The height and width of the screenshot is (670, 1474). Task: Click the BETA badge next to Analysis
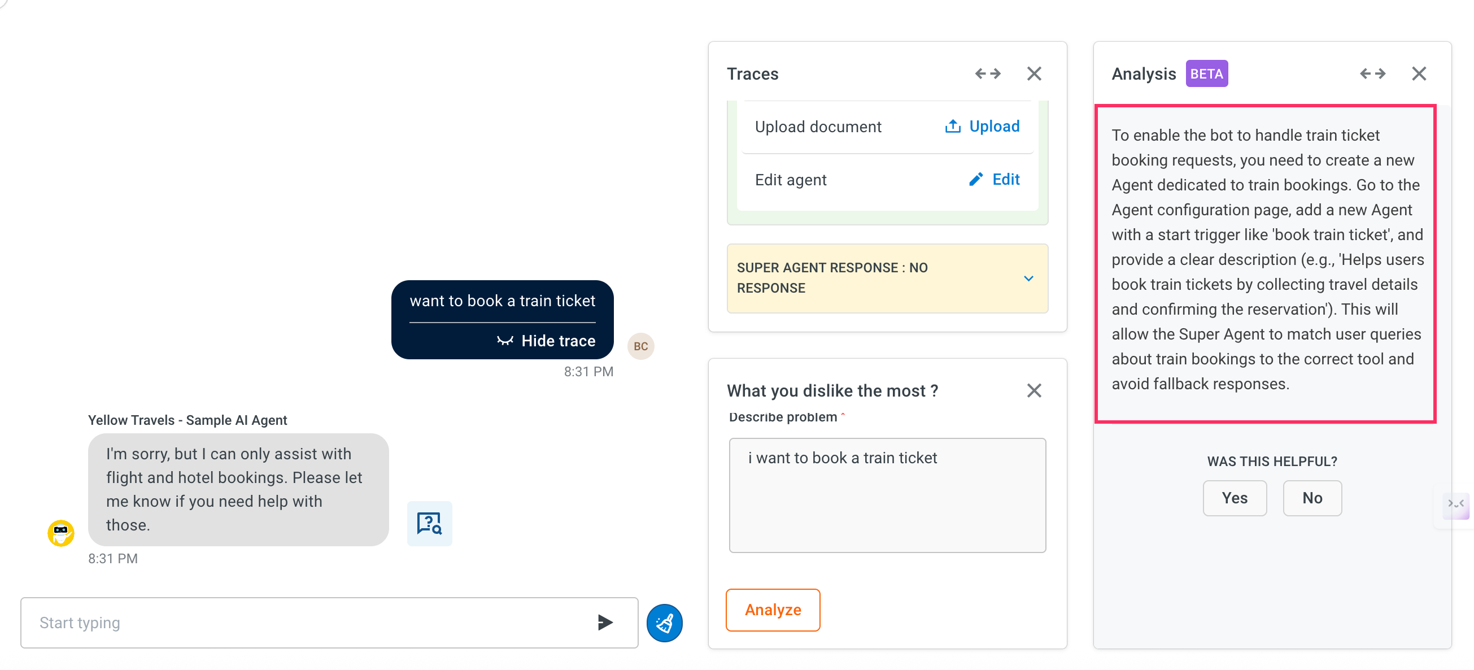(1206, 73)
